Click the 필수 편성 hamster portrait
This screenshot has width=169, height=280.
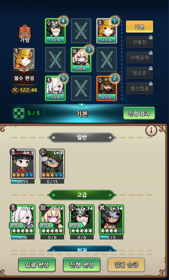click(x=24, y=58)
